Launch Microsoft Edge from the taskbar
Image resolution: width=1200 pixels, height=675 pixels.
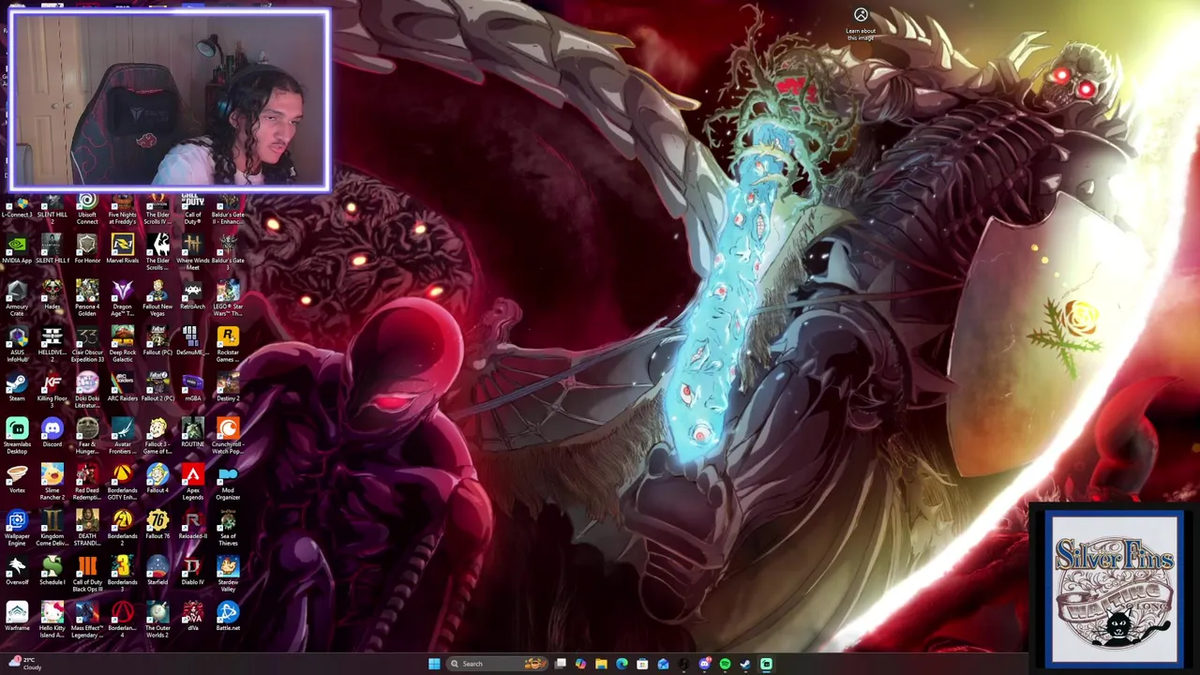pos(622,664)
